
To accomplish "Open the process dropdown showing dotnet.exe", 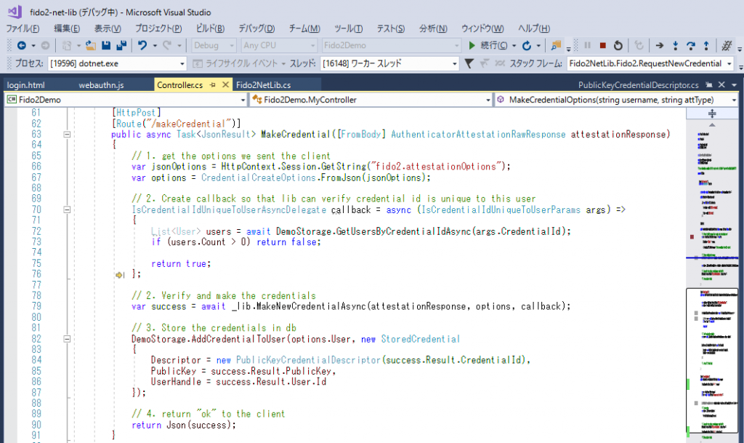I will click(x=181, y=64).
